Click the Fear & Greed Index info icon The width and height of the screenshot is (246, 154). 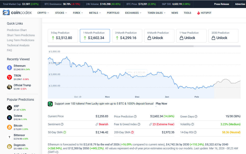click(138, 124)
